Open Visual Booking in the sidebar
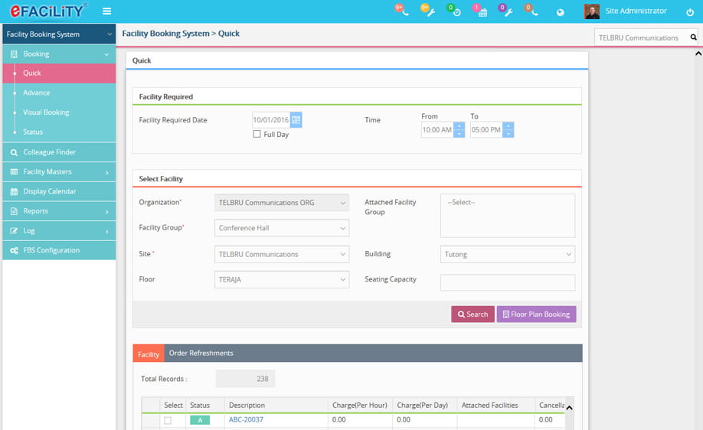 [x=46, y=112]
